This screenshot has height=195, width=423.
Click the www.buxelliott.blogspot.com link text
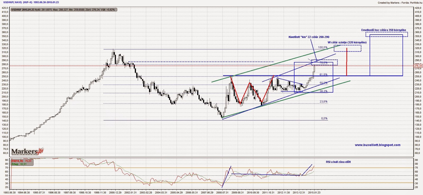(x=378, y=145)
